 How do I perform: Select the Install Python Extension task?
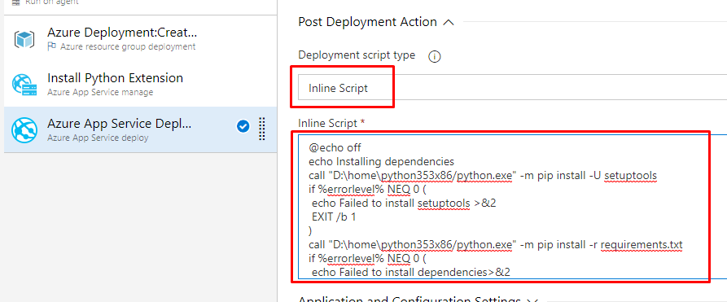coord(141,84)
